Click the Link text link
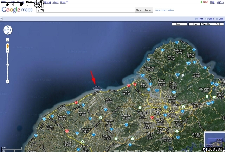The width and height of the screenshot is (225, 152). click(221, 19)
